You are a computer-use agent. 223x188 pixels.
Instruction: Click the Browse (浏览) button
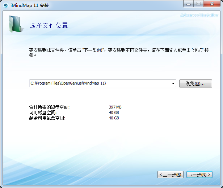tap(195, 83)
